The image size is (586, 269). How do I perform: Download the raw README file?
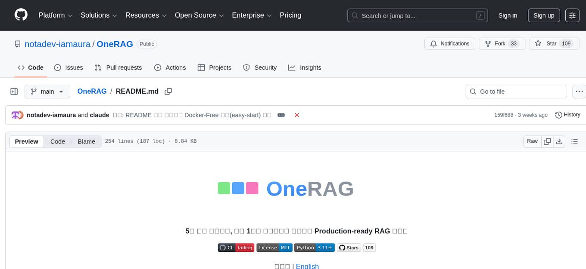[559, 141]
